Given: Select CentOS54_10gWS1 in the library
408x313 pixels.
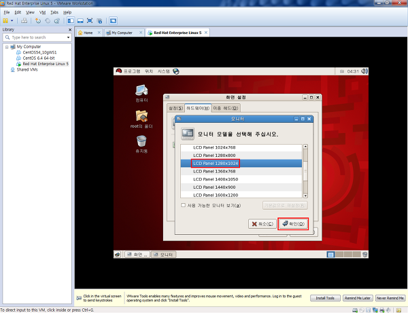Looking at the screenshot, I should (x=39, y=52).
